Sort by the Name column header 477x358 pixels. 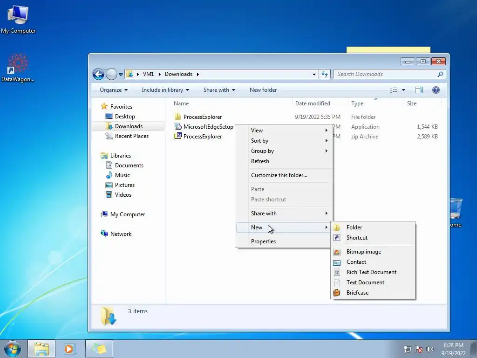[181, 103]
